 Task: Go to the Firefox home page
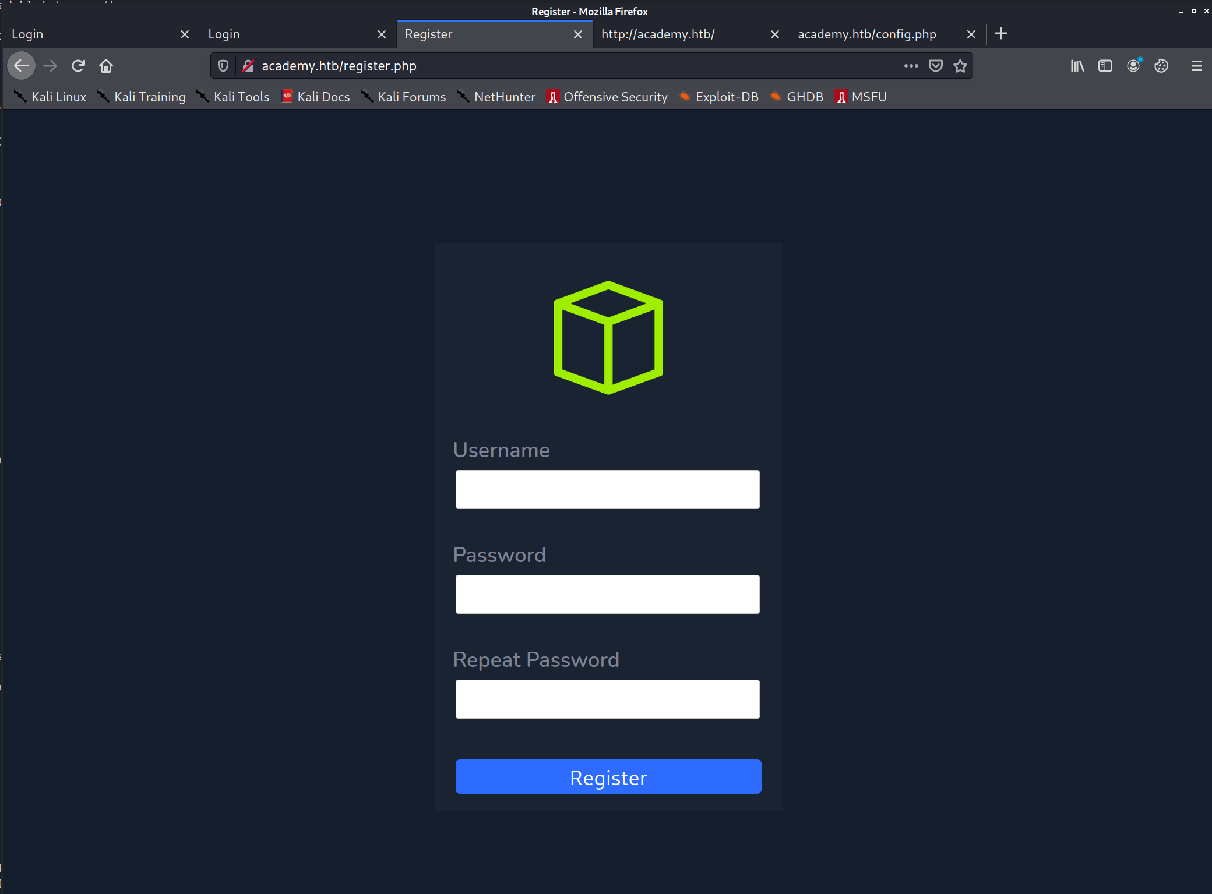(106, 66)
